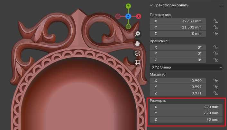The width and height of the screenshot is (227, 130).
Task: Click the Положение Y field 21.502 mm
Action: [x=177, y=27]
